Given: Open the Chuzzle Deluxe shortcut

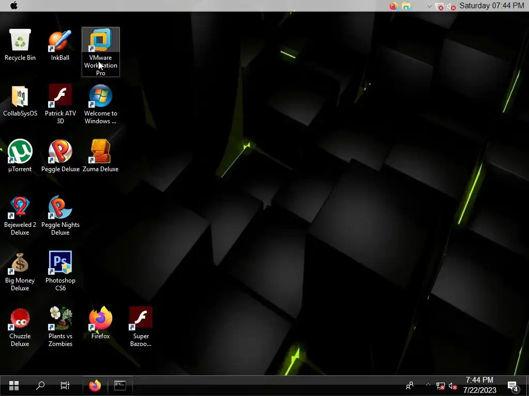Looking at the screenshot, I should click(20, 327).
